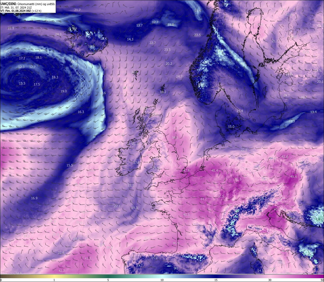Click the 18.2 value near Shetland

(163, 92)
